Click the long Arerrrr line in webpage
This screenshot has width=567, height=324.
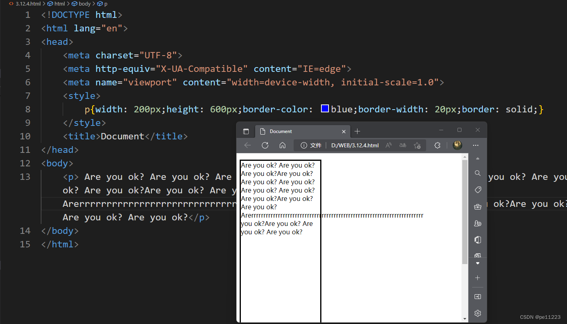click(332, 216)
